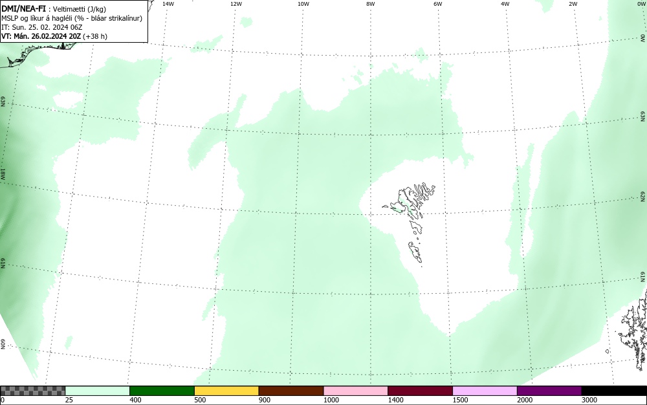Click the "3000" legend value
This screenshot has width=647, height=405.
point(589,400)
